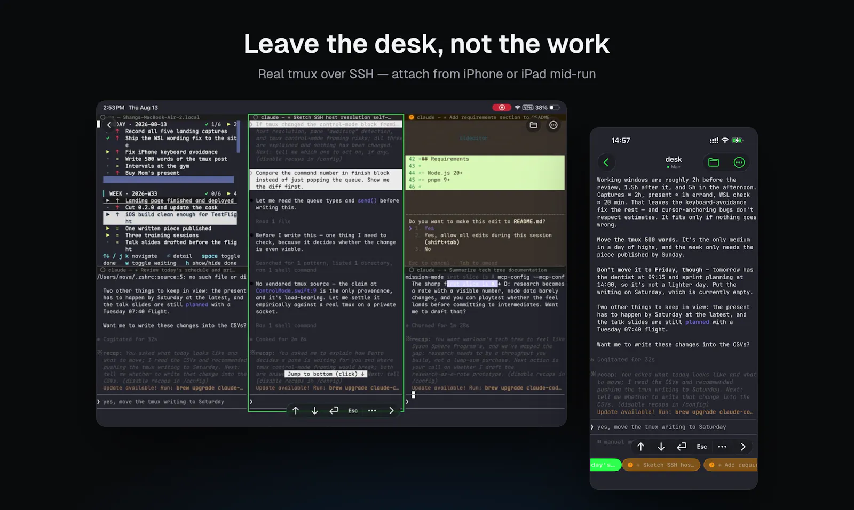
Task: Select the task 'Record all five landing captures'
Action: coord(176,131)
